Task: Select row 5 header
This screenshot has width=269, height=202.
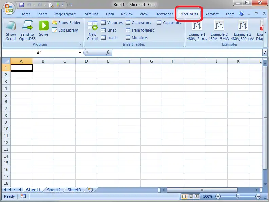Action: (x=6, y=95)
